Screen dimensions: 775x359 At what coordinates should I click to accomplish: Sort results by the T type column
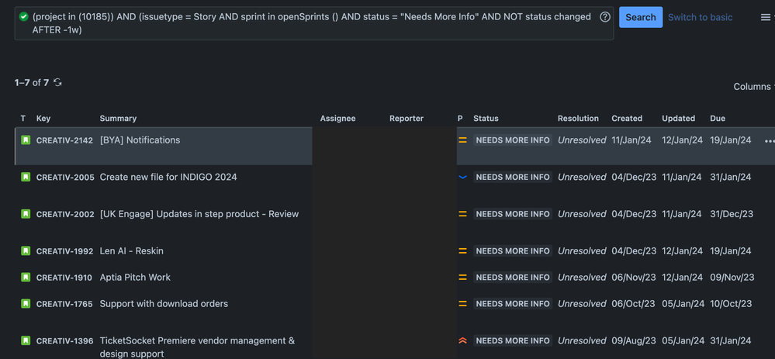[x=22, y=119]
